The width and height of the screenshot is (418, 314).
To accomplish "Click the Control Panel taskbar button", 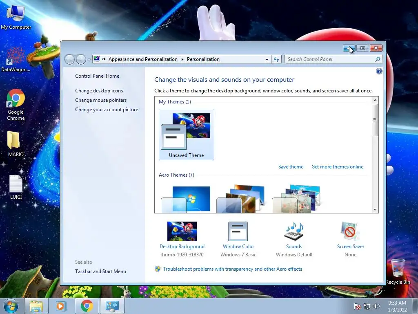I will tap(112, 306).
